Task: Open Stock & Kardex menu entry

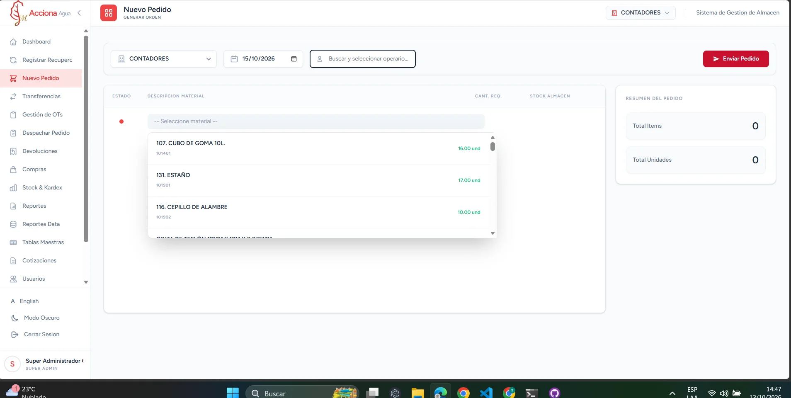Action: pos(41,188)
